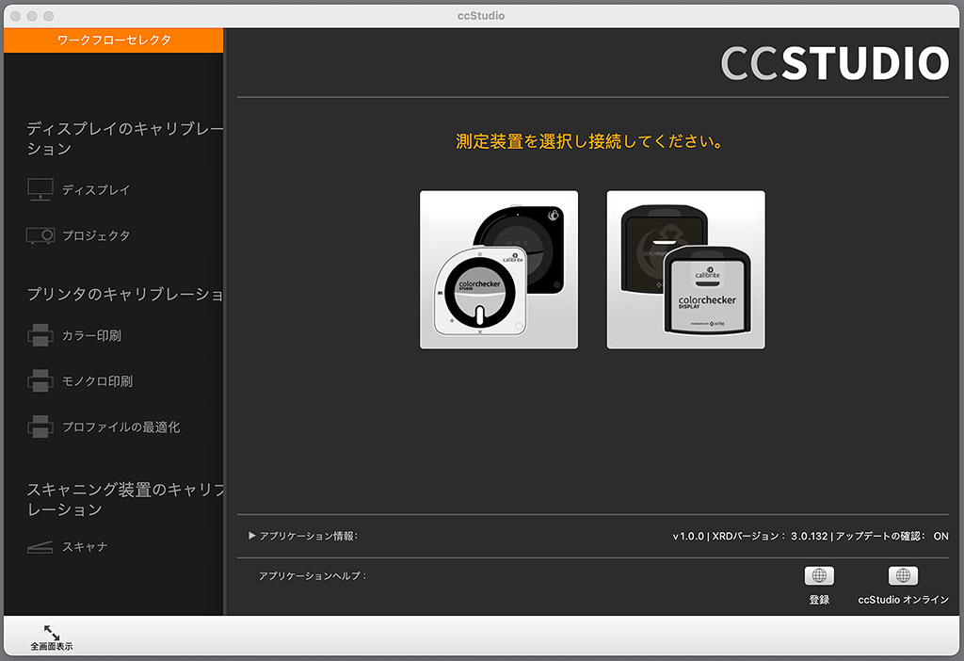Screen dimensions: 964x661
Task: Open the モノクロ印刷 workflow label
Action: pos(97,381)
